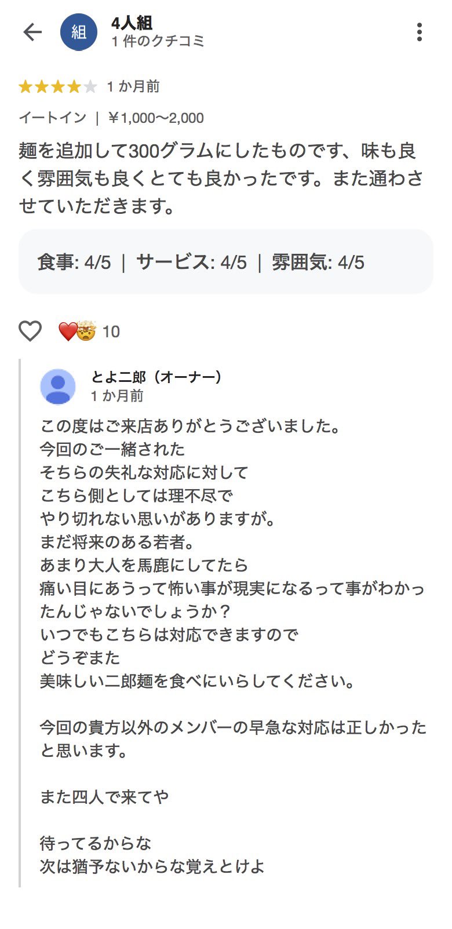Click the gray fifth rating star
Image resolution: width=452 pixels, height=929 pixels.
pos(90,87)
